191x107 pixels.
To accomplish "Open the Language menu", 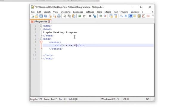I will click(78, 12).
